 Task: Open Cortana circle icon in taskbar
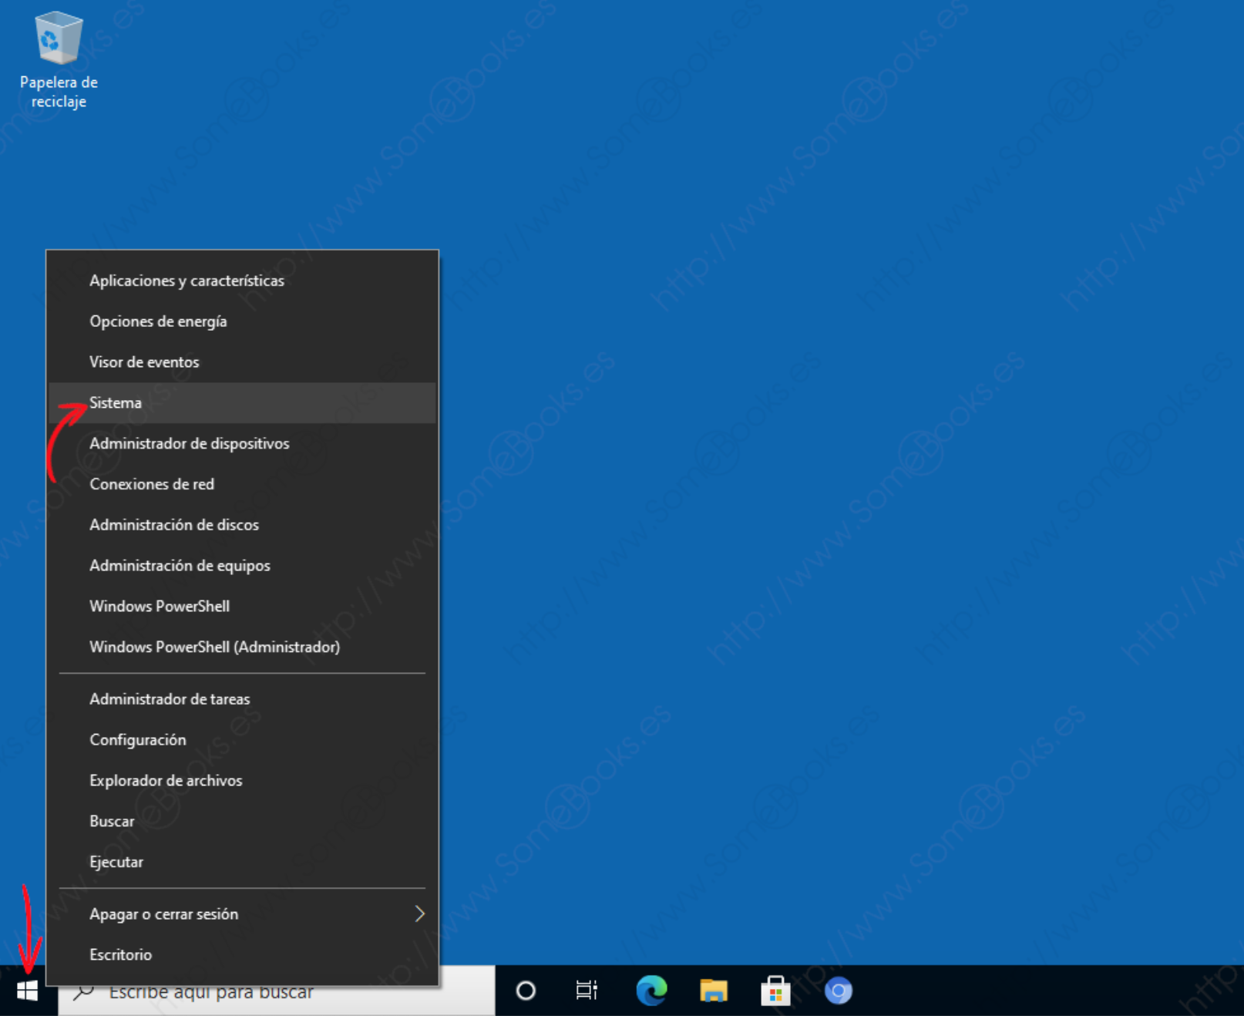point(526,991)
